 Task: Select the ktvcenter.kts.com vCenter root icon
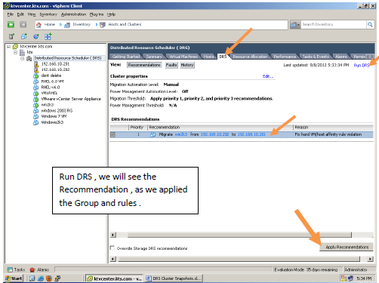point(15,47)
